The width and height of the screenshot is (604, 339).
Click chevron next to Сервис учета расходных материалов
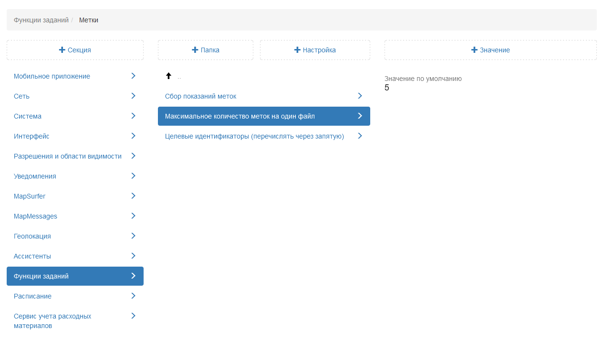pos(133,316)
